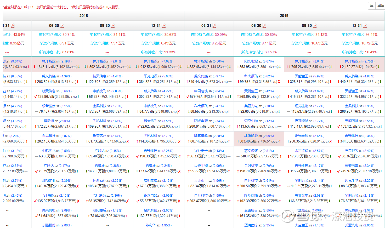Open the 启明星辰.sz (2.16%) stock link
The height and width of the screenshot is (228, 385).
158,181
